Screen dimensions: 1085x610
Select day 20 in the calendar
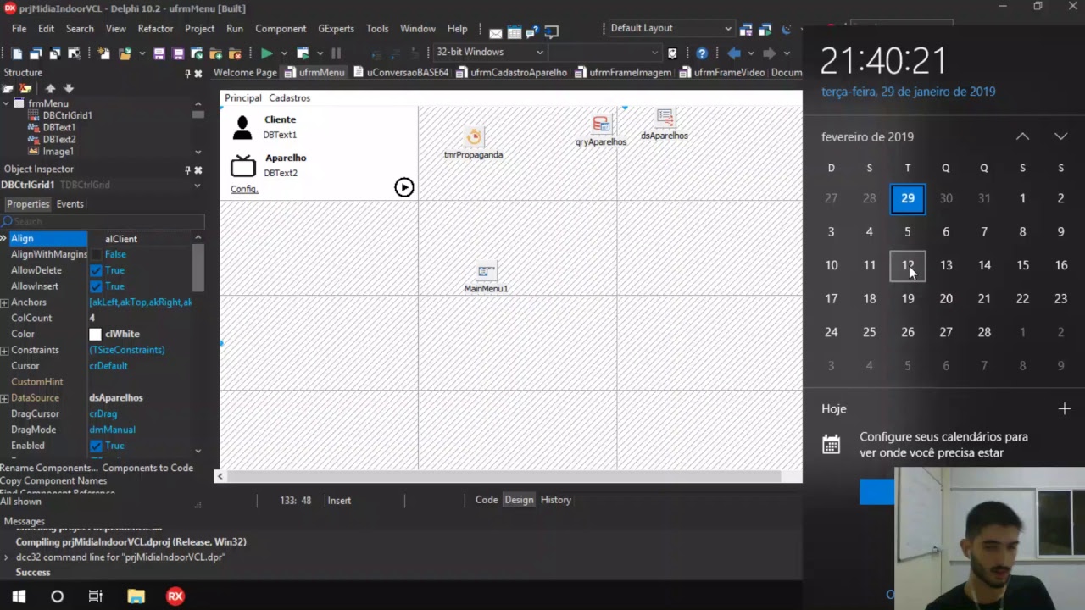(946, 298)
